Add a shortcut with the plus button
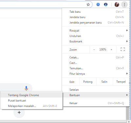The width and height of the screenshot is (131, 123). [x=19, y=112]
